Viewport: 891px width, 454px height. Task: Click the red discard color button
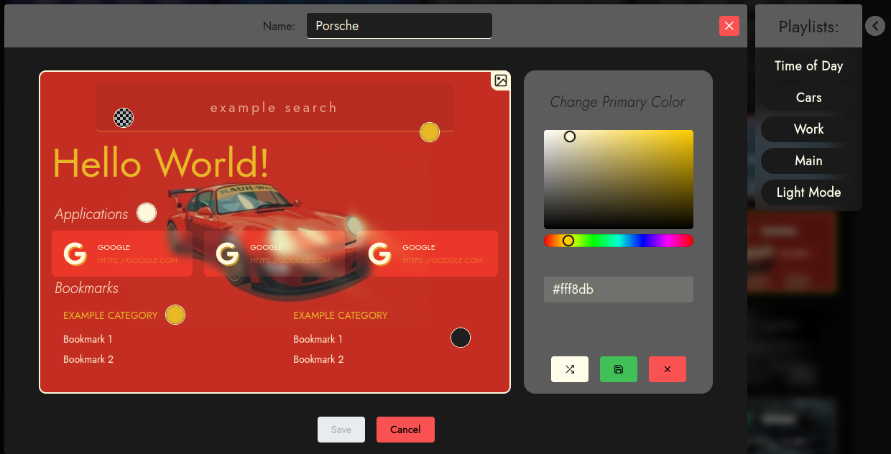(x=668, y=369)
